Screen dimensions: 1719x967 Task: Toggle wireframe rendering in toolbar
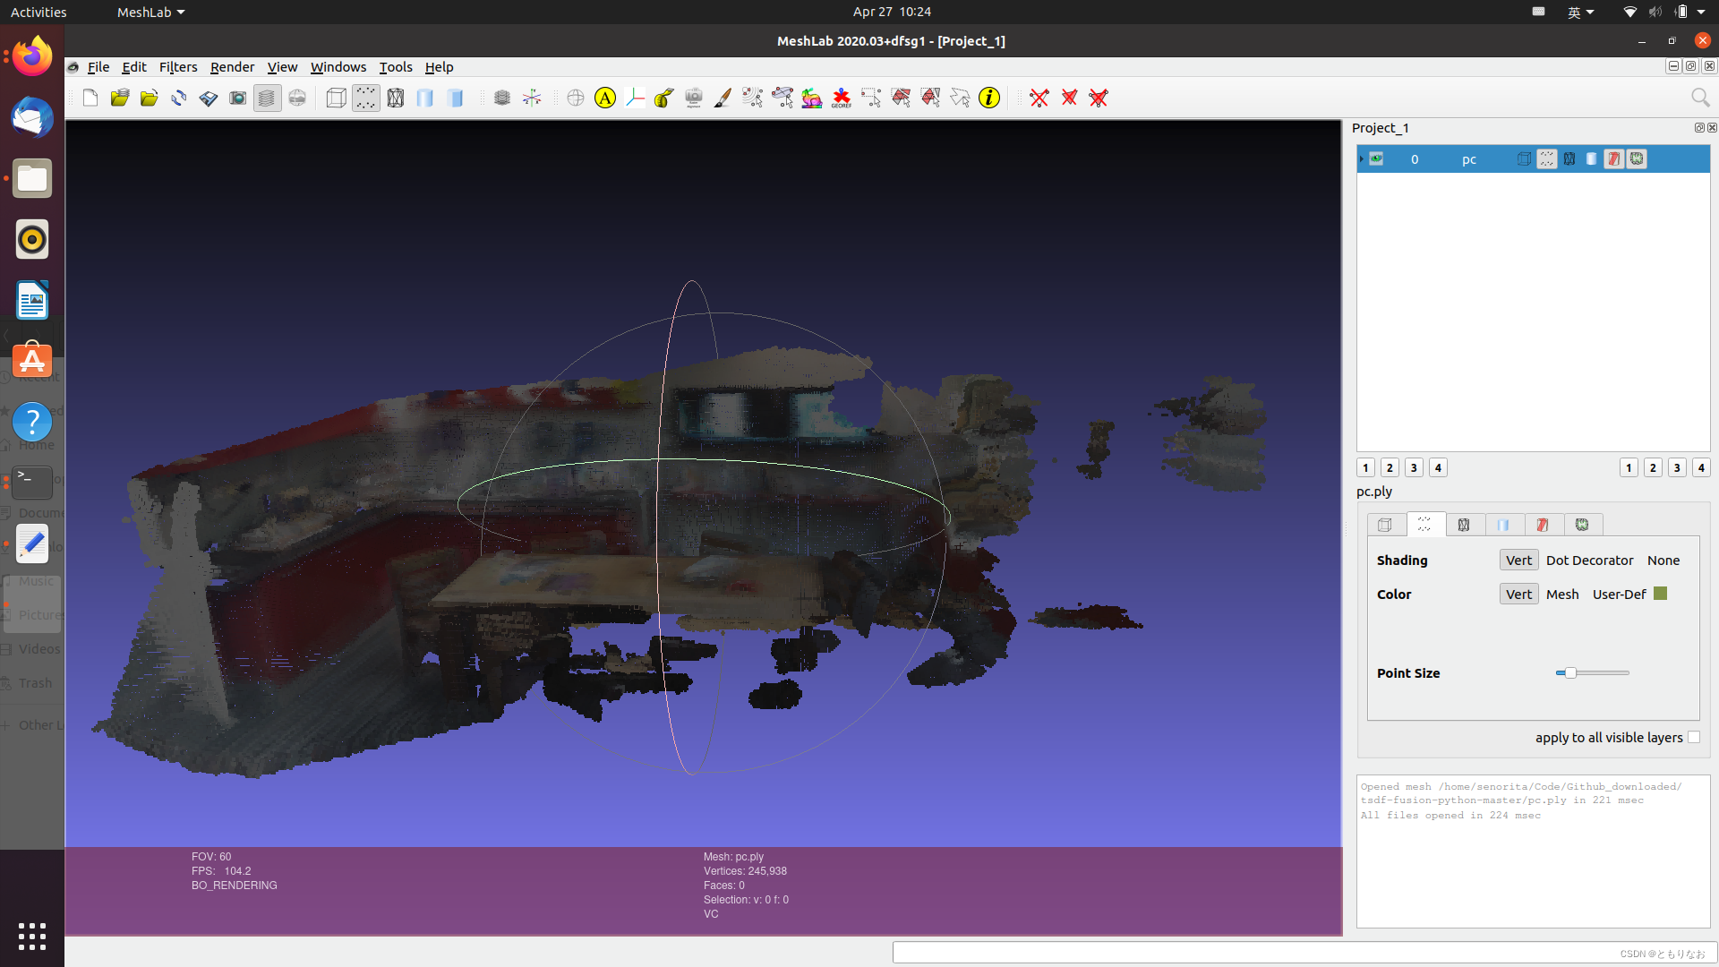396,98
